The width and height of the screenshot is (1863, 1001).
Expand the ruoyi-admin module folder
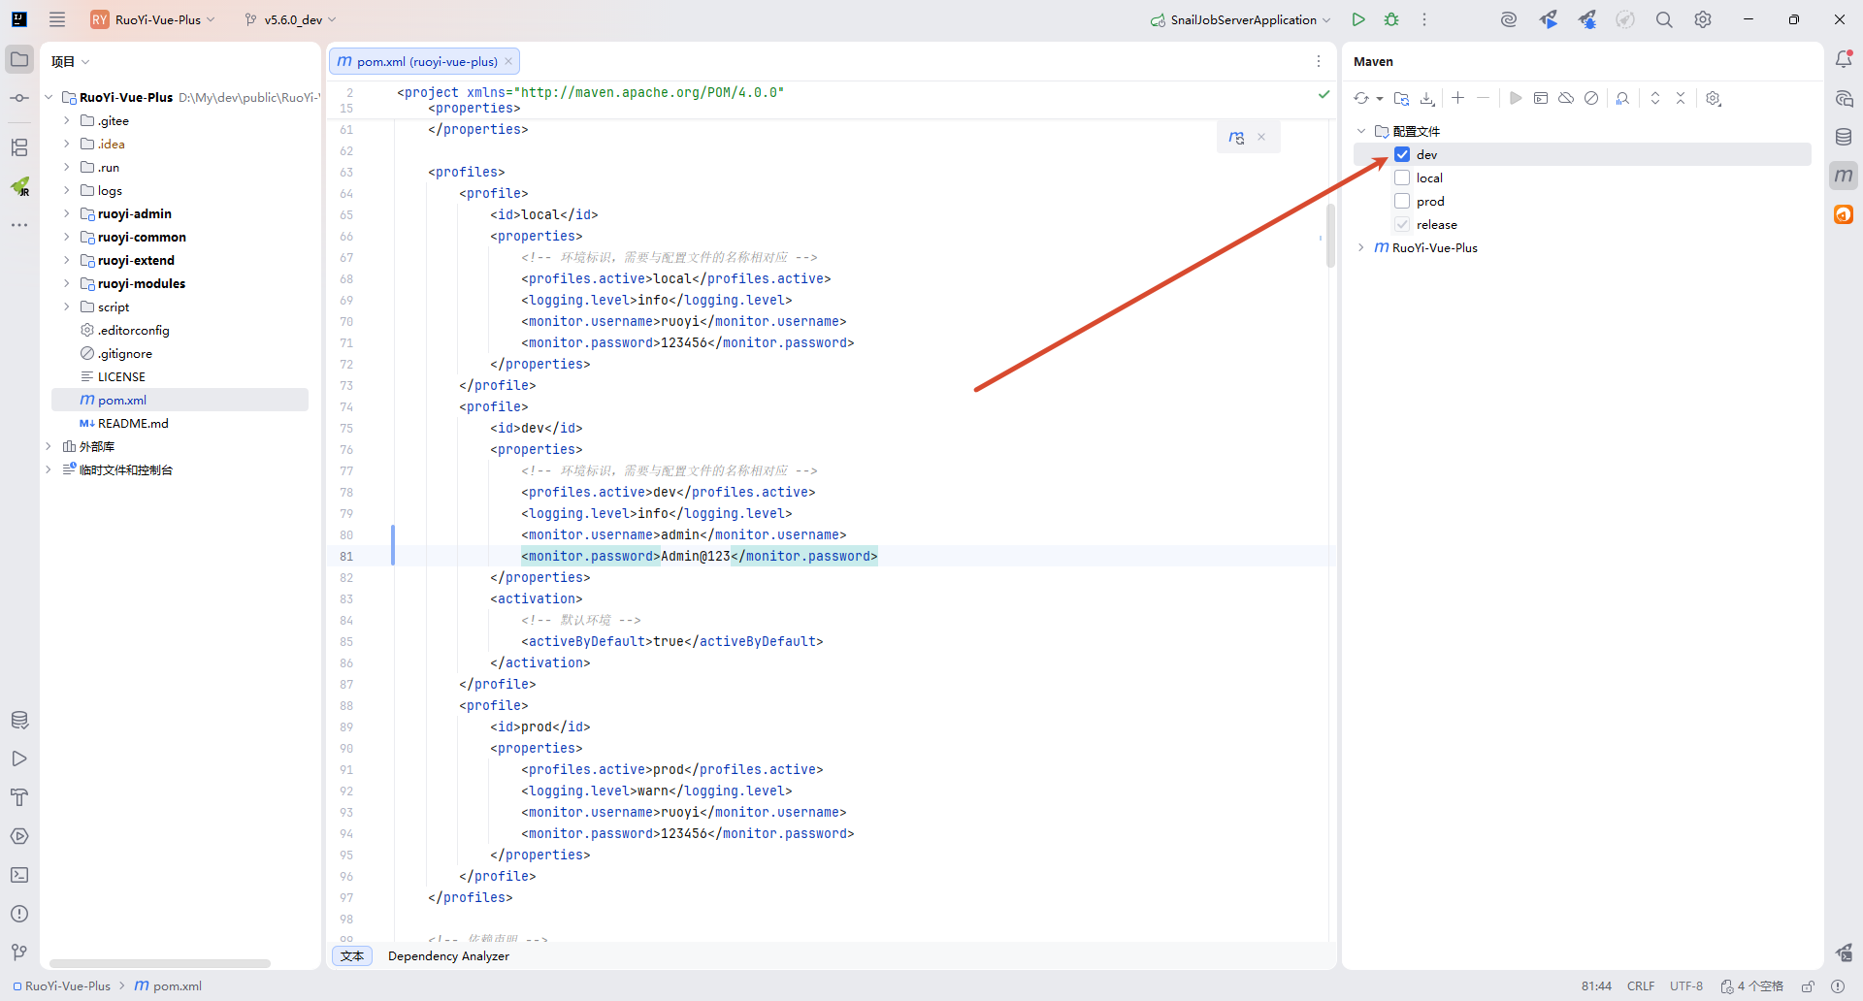tap(66, 213)
